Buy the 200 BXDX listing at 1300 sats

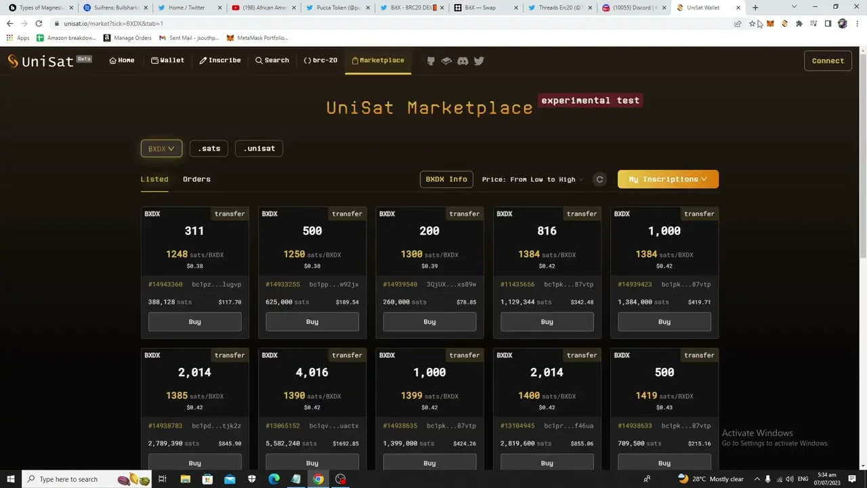coord(429,322)
